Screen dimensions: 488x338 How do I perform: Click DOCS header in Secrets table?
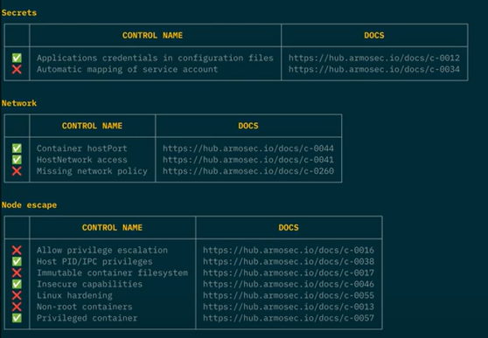pyautogui.click(x=374, y=36)
